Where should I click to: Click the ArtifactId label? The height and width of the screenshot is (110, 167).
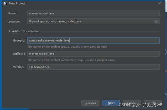(x=20, y=54)
